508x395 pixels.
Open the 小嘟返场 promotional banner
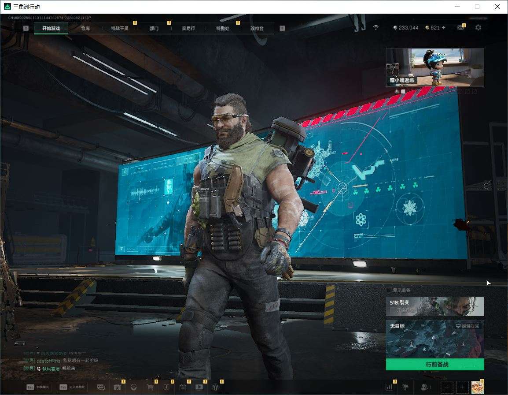435,67
